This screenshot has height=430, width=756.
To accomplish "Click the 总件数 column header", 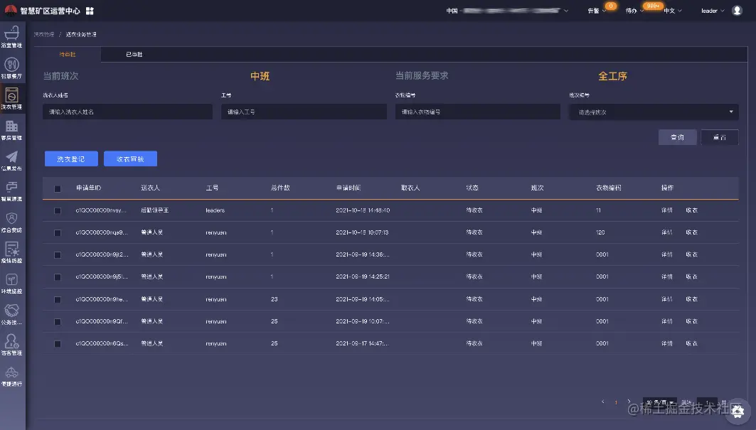I will click(x=280, y=188).
